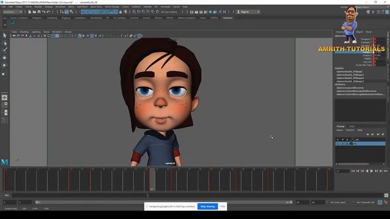Click the Play forwards button

tap(372, 171)
